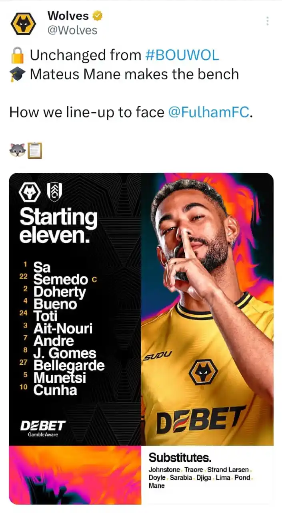The height and width of the screenshot is (513, 282).
Task: Click the @Wolves handle
Action: click(x=72, y=30)
